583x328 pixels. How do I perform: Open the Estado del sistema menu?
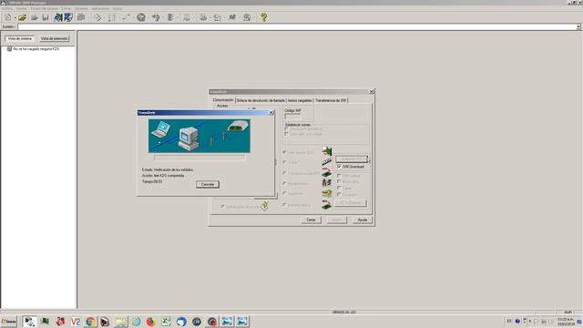(45, 8)
